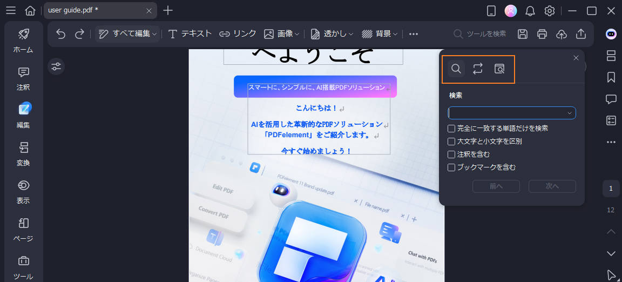Show more right sidebar options
The image size is (622, 282).
pyautogui.click(x=611, y=142)
